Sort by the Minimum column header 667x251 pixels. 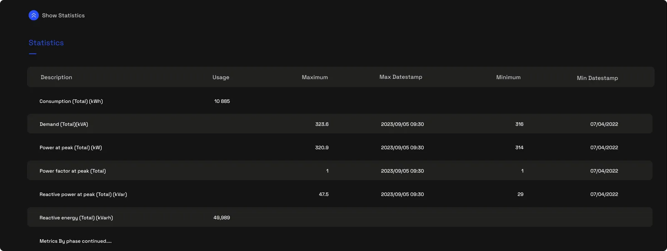coord(508,77)
